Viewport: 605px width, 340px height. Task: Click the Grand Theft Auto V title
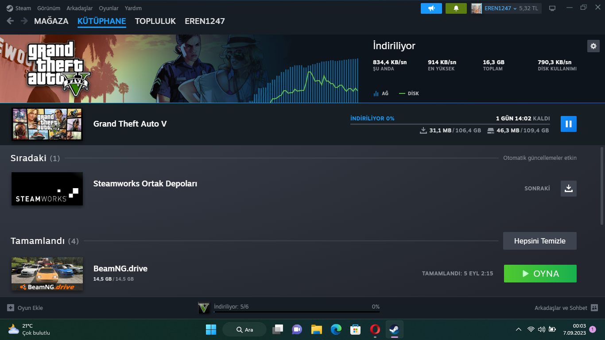(130, 124)
